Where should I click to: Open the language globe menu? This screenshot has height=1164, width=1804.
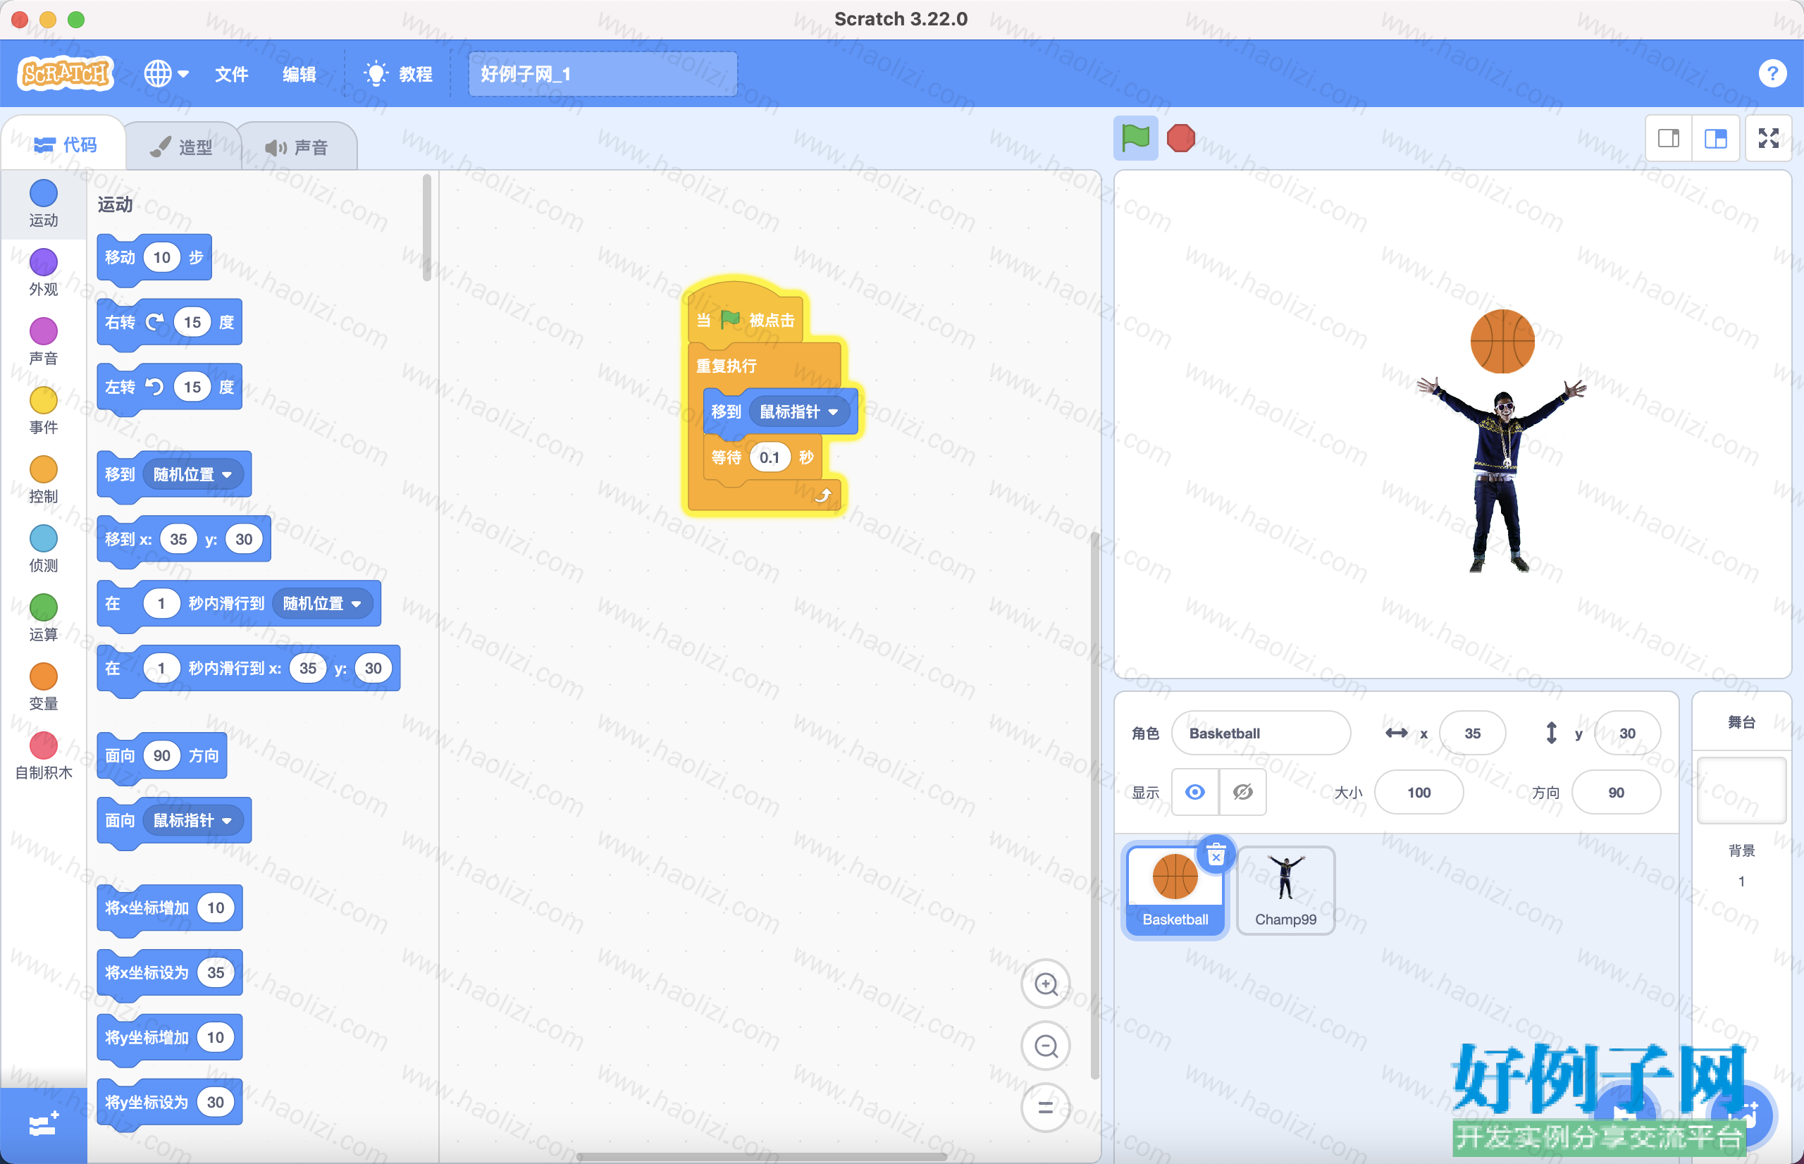(x=166, y=73)
